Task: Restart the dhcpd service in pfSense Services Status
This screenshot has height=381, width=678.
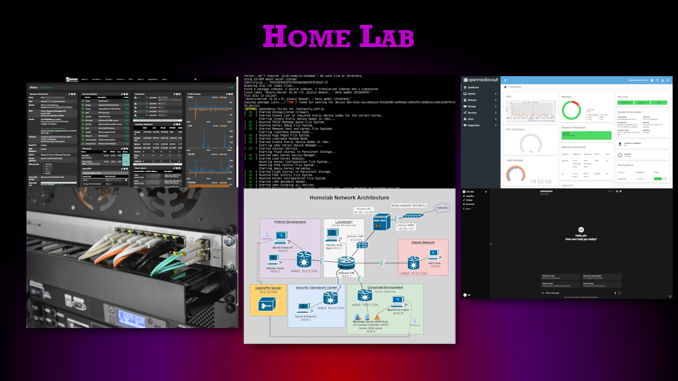Action: click(x=126, y=101)
